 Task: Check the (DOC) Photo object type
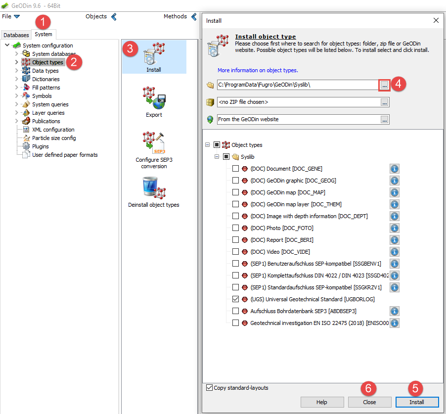click(x=235, y=228)
